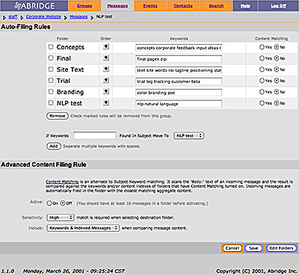Follow the staff breadcrumb link
Image resolution: width=299 pixels, height=275 pixels.
click(13, 17)
